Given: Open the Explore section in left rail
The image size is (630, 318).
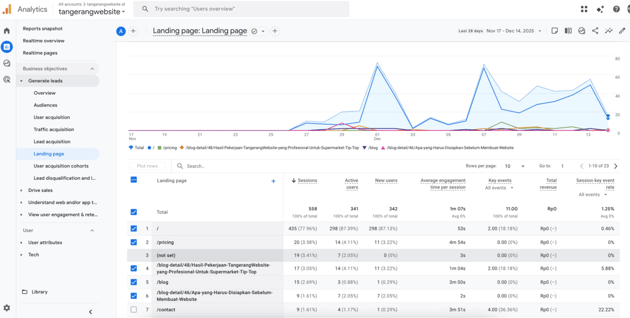Looking at the screenshot, I should coord(7,63).
